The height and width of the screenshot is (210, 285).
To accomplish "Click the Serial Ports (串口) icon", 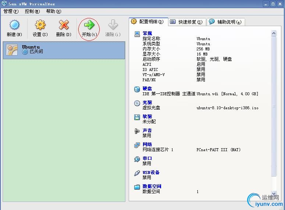I will (x=137, y=159).
